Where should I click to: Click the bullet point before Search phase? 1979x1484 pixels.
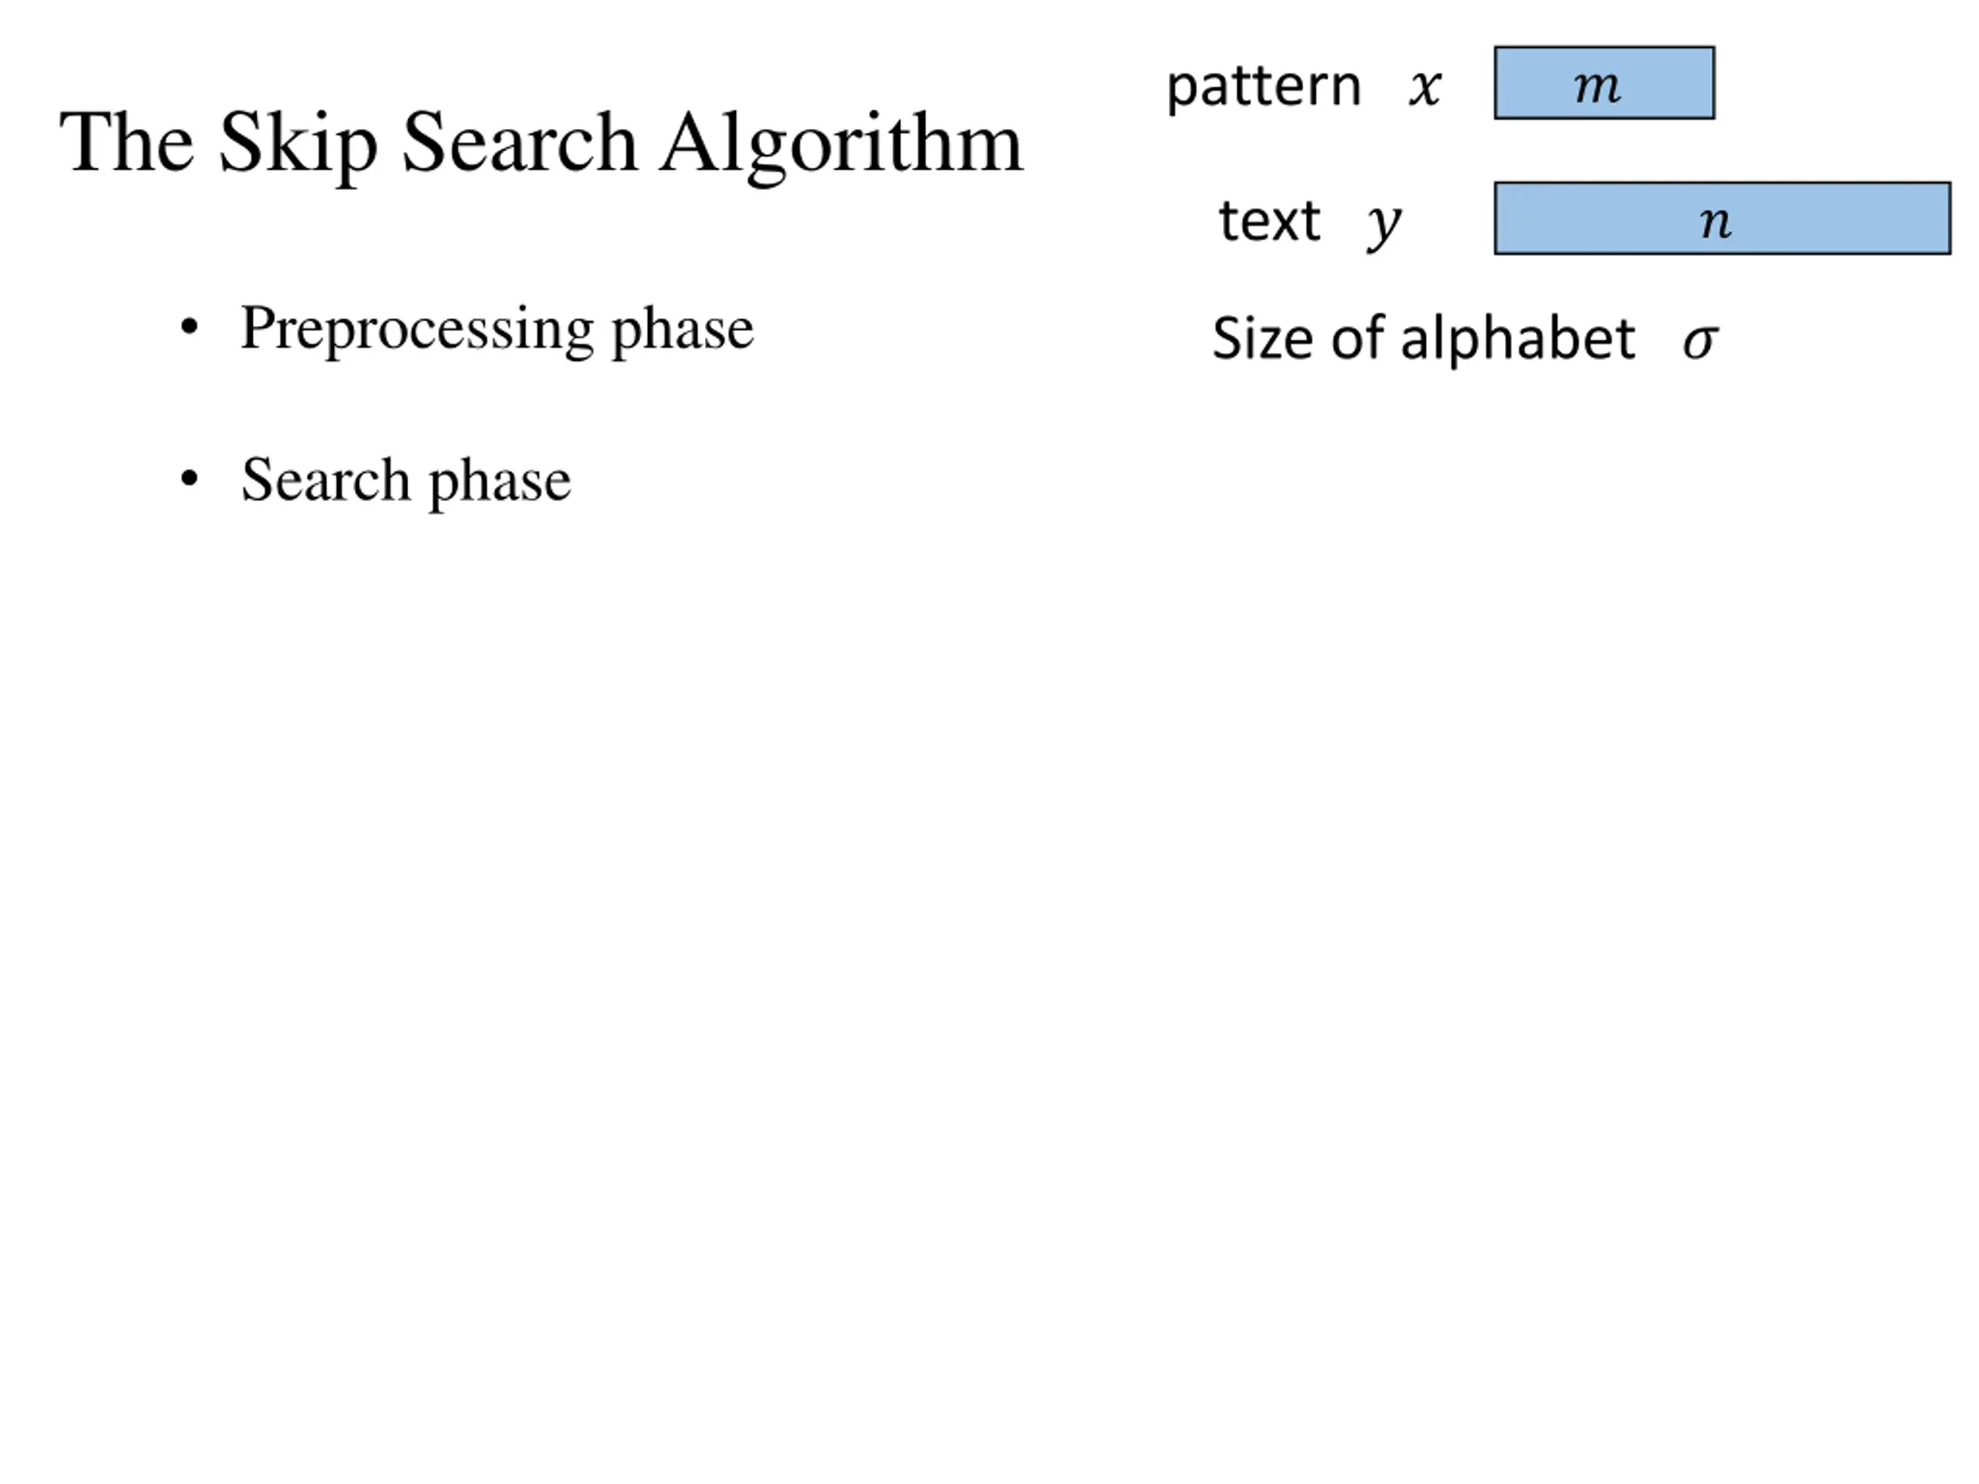pyautogui.click(x=189, y=479)
